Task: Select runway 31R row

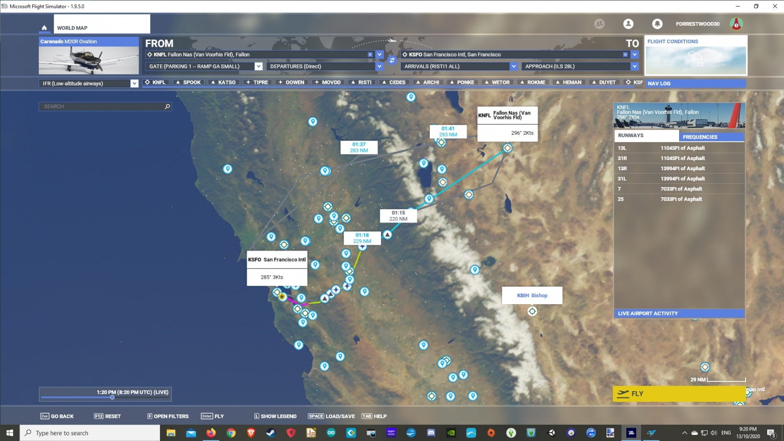Action: [x=679, y=158]
